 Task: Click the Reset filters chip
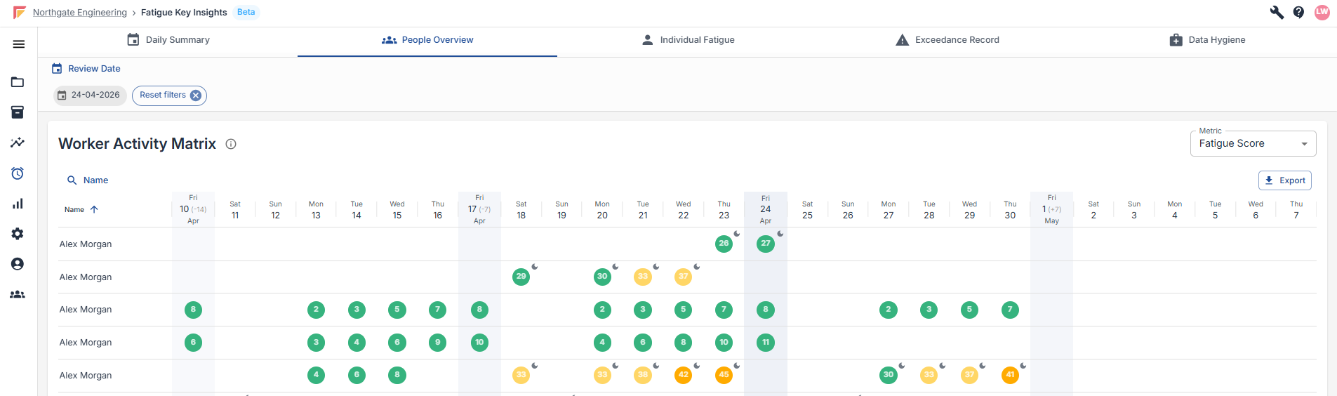(169, 95)
